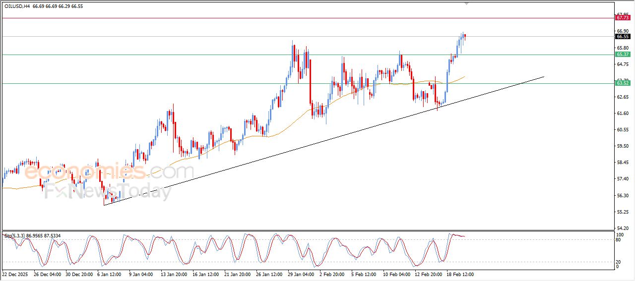635x281 pixels.
Task: Click the 13 Jan 20:00 date label
Action: [174, 274]
